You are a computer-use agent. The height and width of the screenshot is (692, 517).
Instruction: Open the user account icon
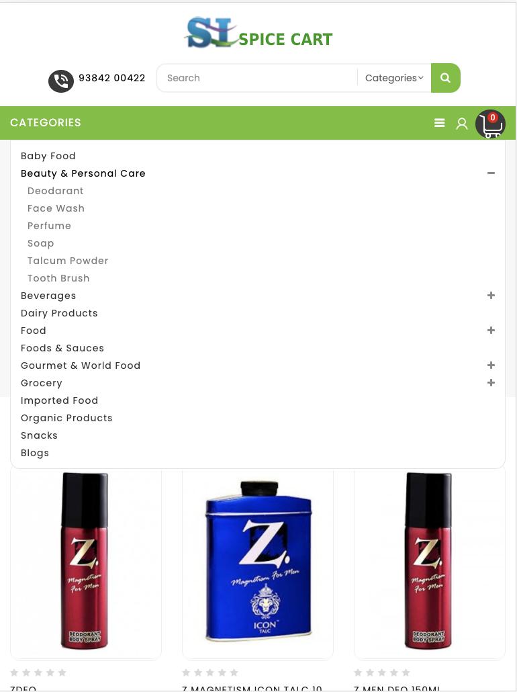tap(462, 124)
